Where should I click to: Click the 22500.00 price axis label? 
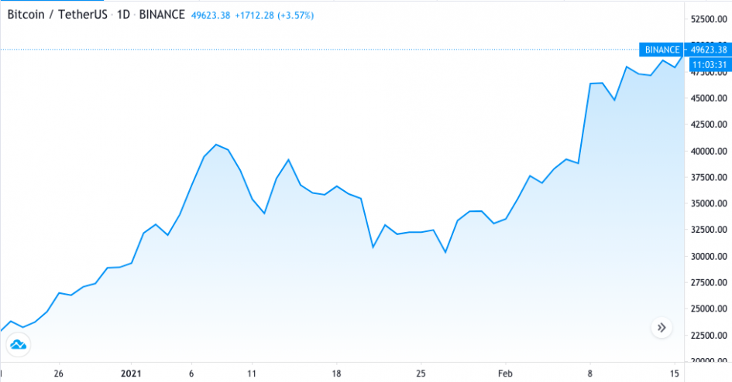pos(709,336)
